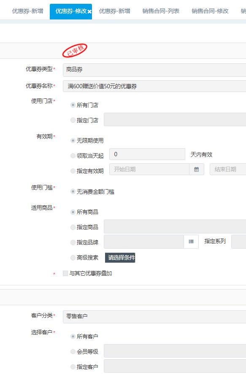The height and width of the screenshot is (374, 246).
Task: Open the 指定品牌 brand list icon
Action: click(191, 241)
